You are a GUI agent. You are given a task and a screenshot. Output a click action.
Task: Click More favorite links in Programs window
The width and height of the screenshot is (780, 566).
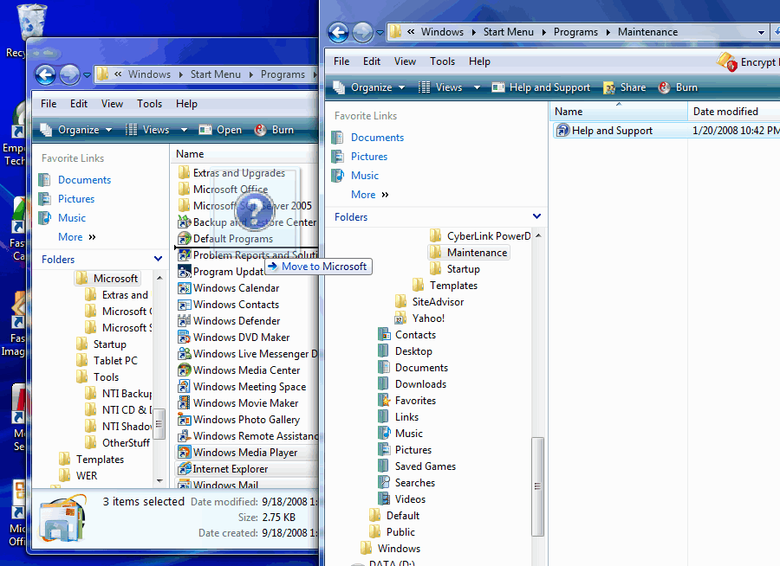76,236
